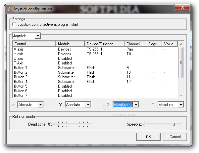Click the joystick icon in title bar
The image size is (199, 153).
click(x=9, y=9)
